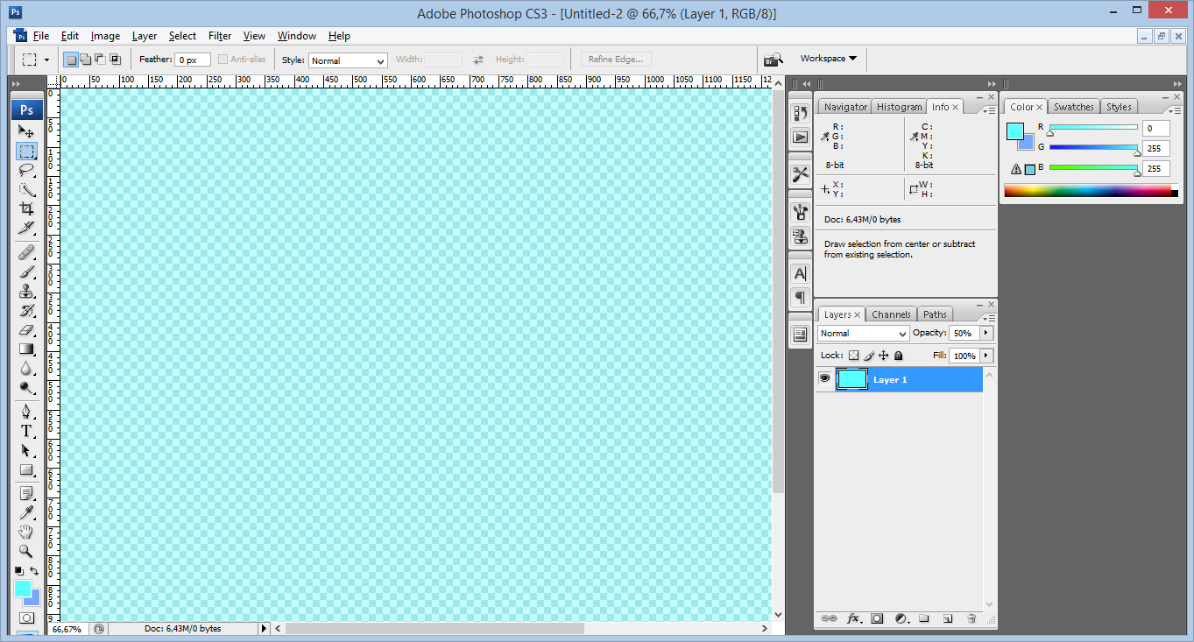Screen dimensions: 1194x642
Task: Toggle Lock transparent pixels
Action: click(854, 356)
